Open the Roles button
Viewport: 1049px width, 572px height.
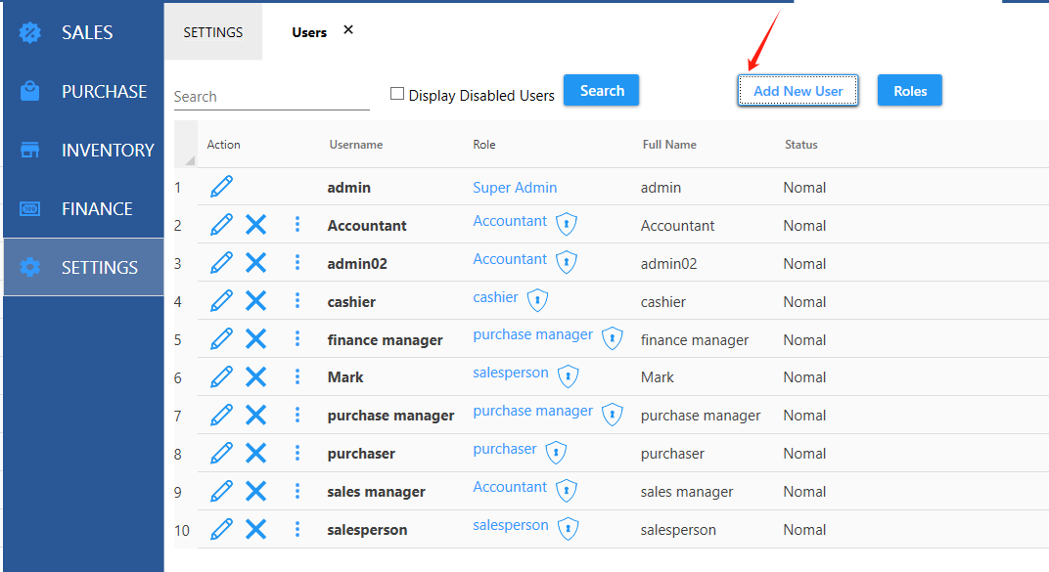[x=909, y=91]
